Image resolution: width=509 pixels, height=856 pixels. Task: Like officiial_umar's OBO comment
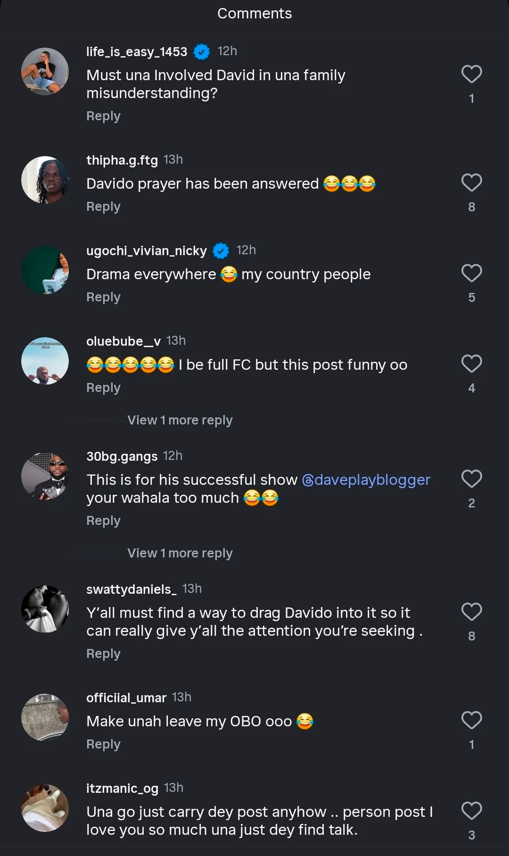471,720
